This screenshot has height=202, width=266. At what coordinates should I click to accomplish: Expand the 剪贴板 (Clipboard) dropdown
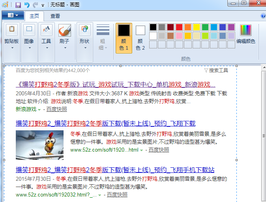point(12,48)
